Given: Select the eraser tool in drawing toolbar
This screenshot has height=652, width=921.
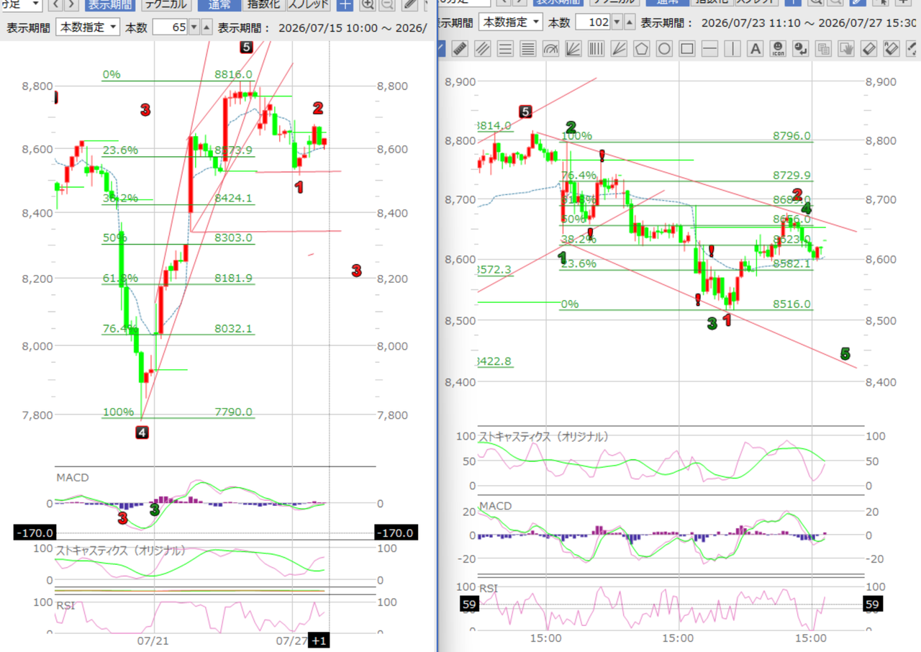Looking at the screenshot, I should [x=868, y=49].
